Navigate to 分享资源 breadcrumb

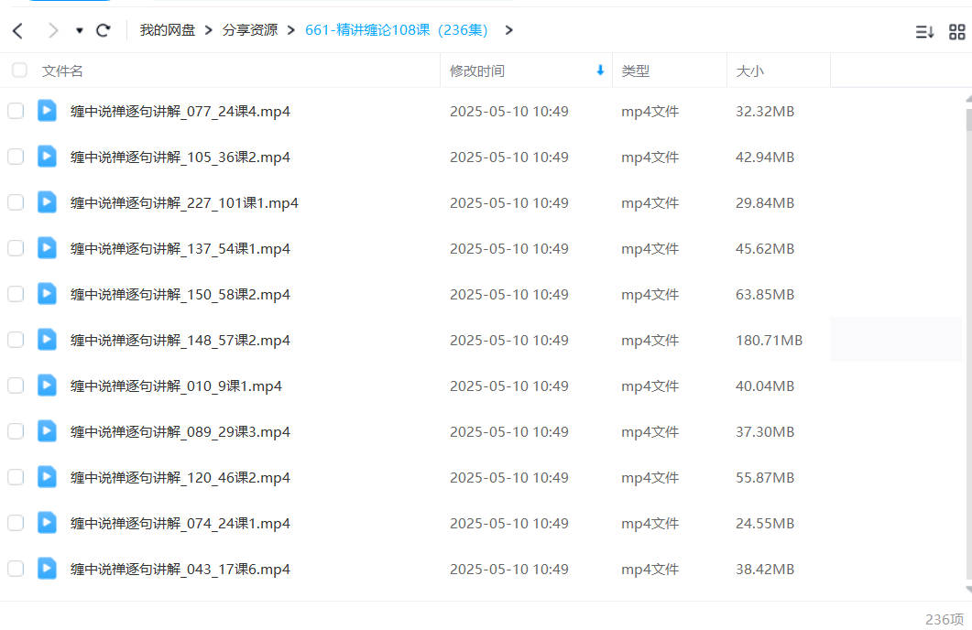pyautogui.click(x=250, y=29)
